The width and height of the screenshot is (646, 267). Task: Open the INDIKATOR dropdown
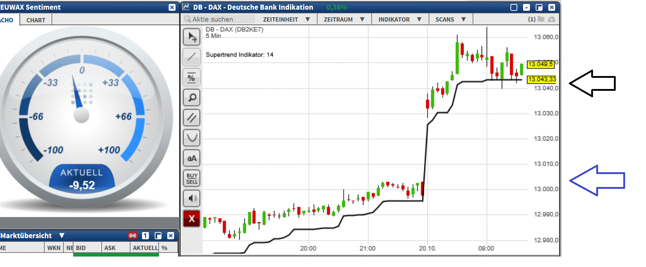(400, 19)
